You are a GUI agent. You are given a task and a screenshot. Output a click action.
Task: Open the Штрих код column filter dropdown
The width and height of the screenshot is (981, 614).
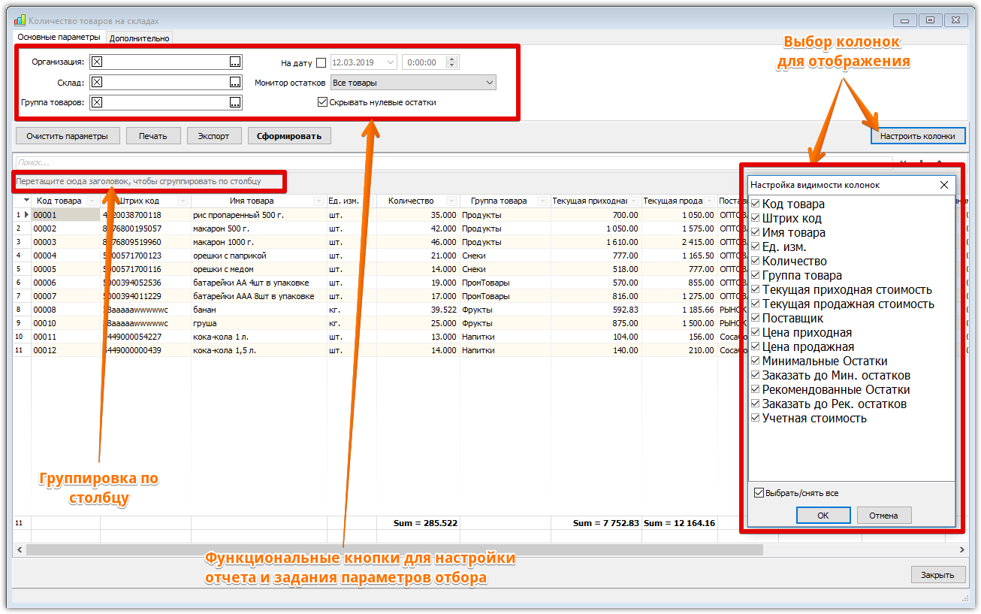pyautogui.click(x=183, y=201)
